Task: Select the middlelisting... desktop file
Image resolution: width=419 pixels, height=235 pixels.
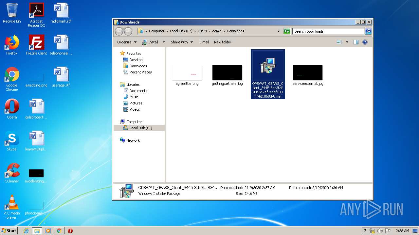Action: (36, 176)
